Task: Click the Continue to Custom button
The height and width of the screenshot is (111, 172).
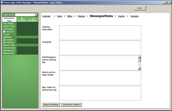Action: [71, 104]
